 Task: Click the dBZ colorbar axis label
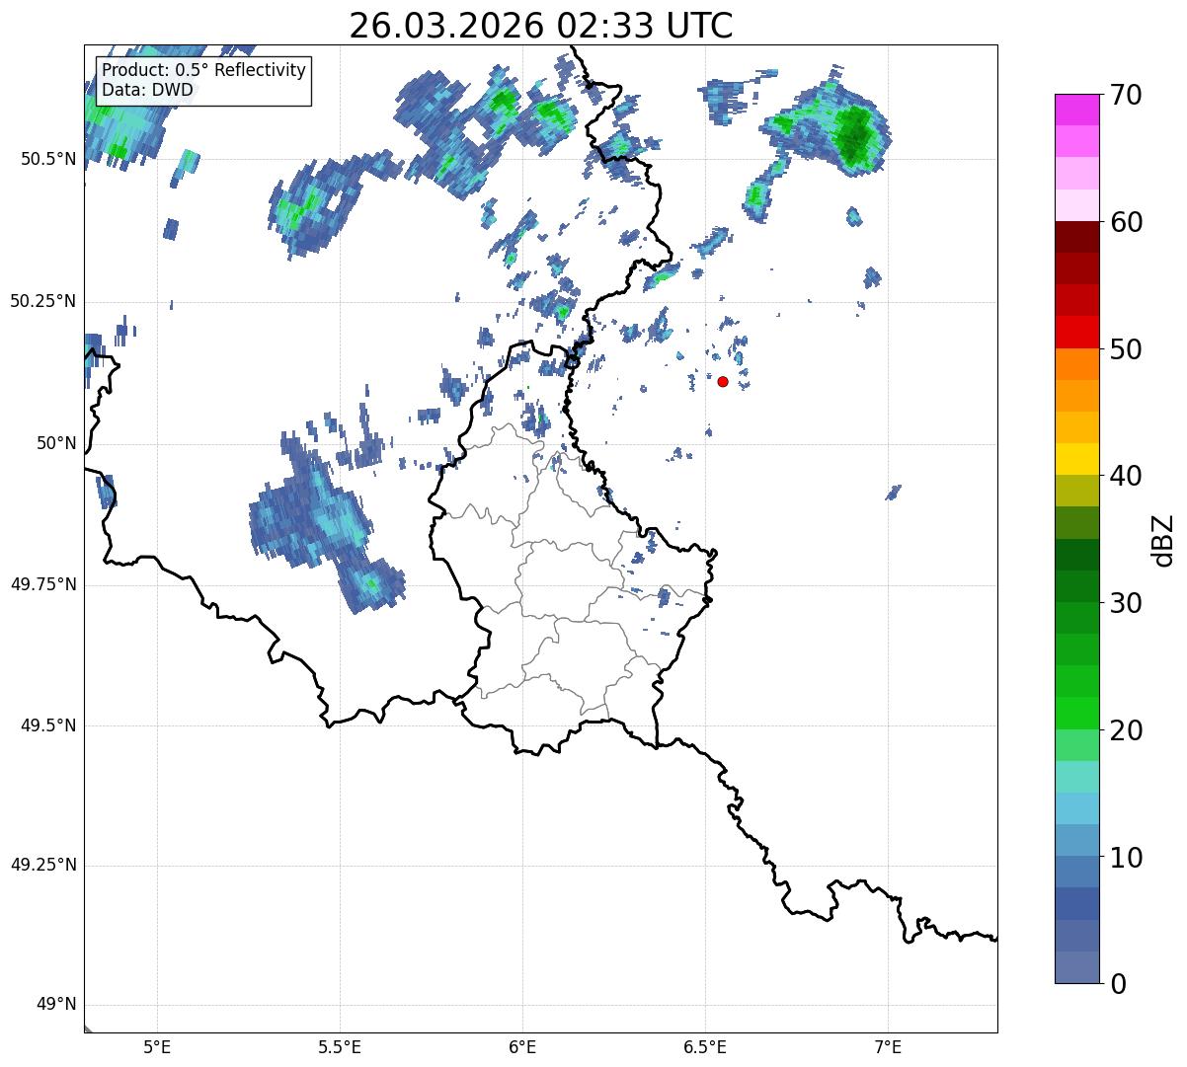coord(1164,539)
